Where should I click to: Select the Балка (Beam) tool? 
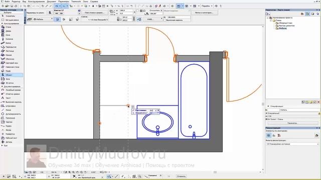click(x=12, y=43)
